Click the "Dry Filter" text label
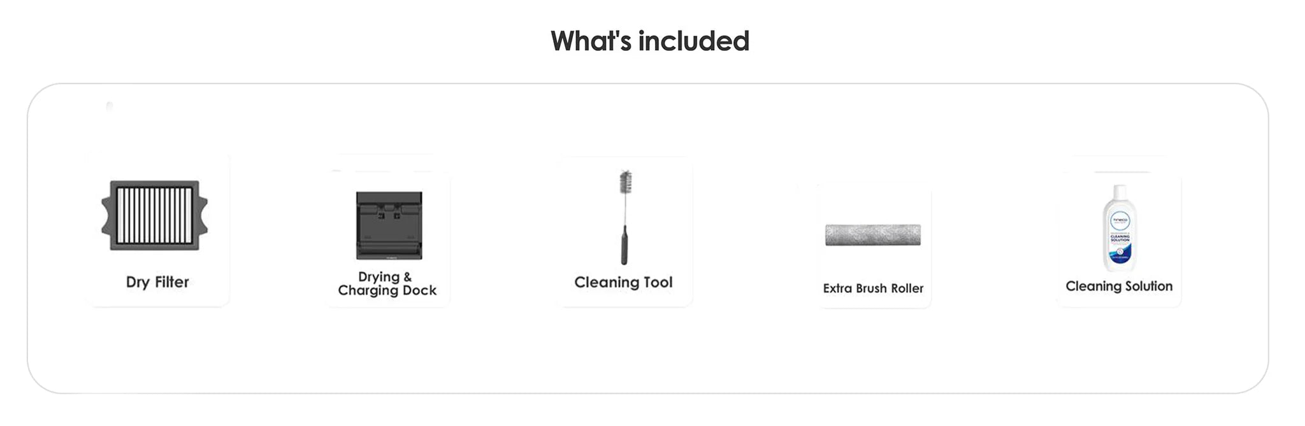Viewport: 1305px width, 426px height. point(157,282)
